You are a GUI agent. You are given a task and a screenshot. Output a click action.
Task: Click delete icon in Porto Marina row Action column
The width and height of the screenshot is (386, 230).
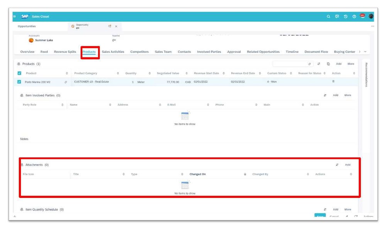point(334,81)
